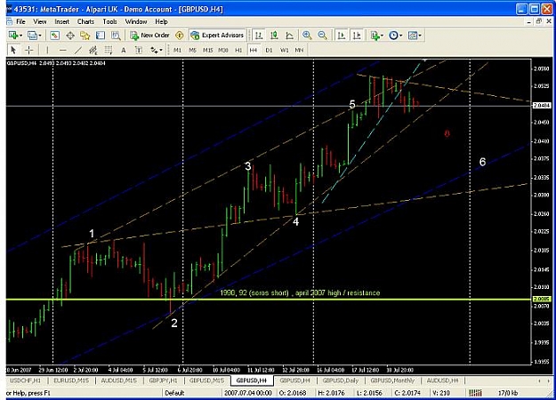Screen dimensions: 556x400
Task: Expand the New Chart dropdown arrow
Action: coord(21,35)
